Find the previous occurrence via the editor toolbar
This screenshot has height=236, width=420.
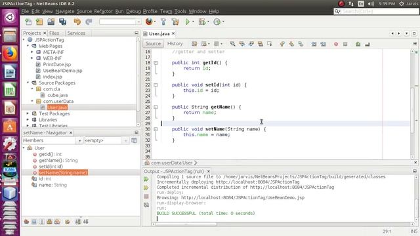[242, 44]
